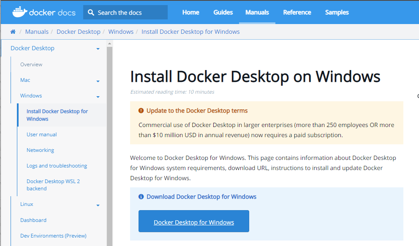Open the Guides nav item
This screenshot has width=419, height=246.
click(x=223, y=12)
